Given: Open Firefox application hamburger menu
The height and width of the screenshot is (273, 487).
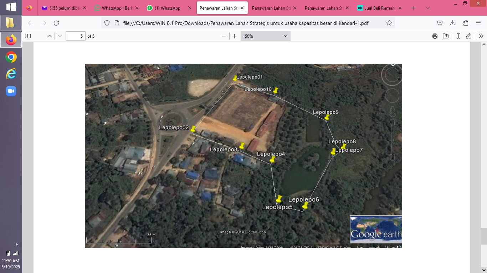Looking at the screenshot, I should coord(478,23).
